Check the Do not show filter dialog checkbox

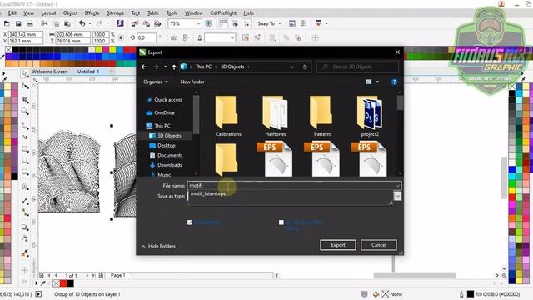point(281,222)
